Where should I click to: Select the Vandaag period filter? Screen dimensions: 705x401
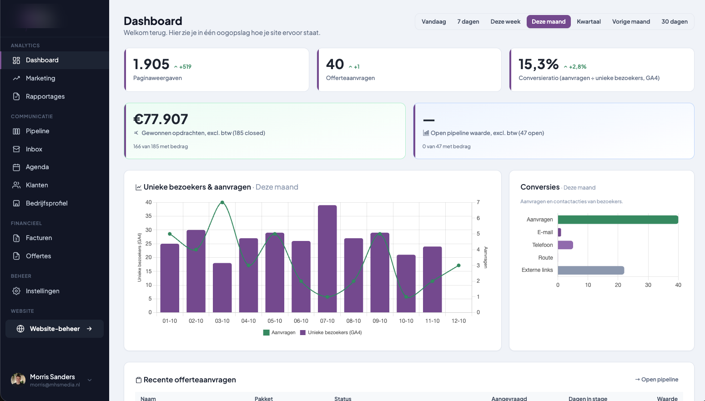point(433,21)
